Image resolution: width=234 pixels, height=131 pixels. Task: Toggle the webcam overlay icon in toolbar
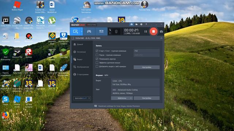point(116,31)
